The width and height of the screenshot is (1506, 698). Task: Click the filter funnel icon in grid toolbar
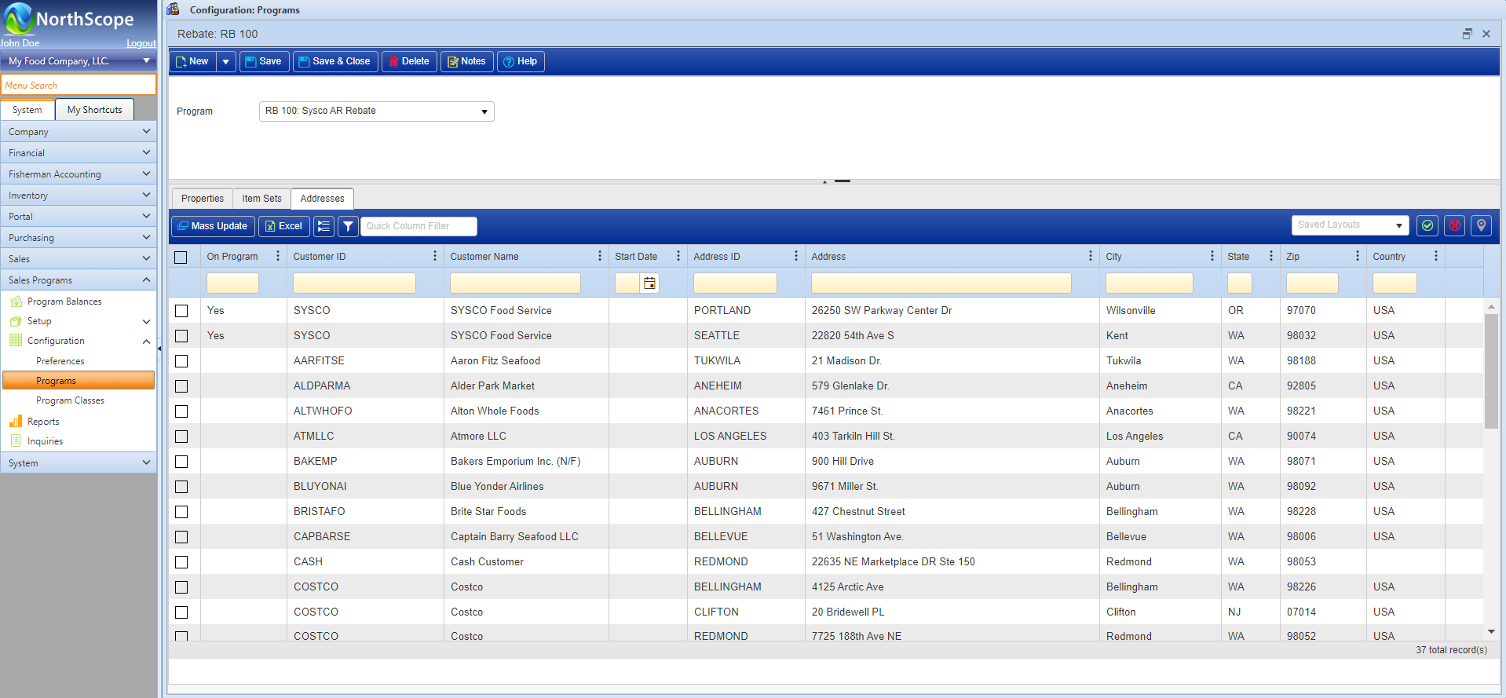pos(348,226)
